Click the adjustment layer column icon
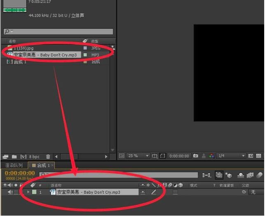 (176, 185)
